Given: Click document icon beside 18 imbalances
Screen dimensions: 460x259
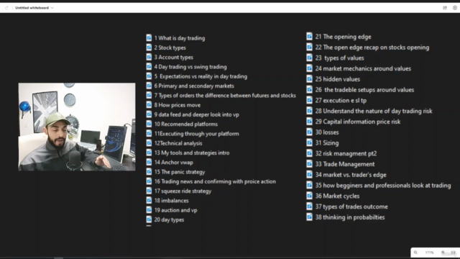Looking at the screenshot, I should pyautogui.click(x=149, y=200).
